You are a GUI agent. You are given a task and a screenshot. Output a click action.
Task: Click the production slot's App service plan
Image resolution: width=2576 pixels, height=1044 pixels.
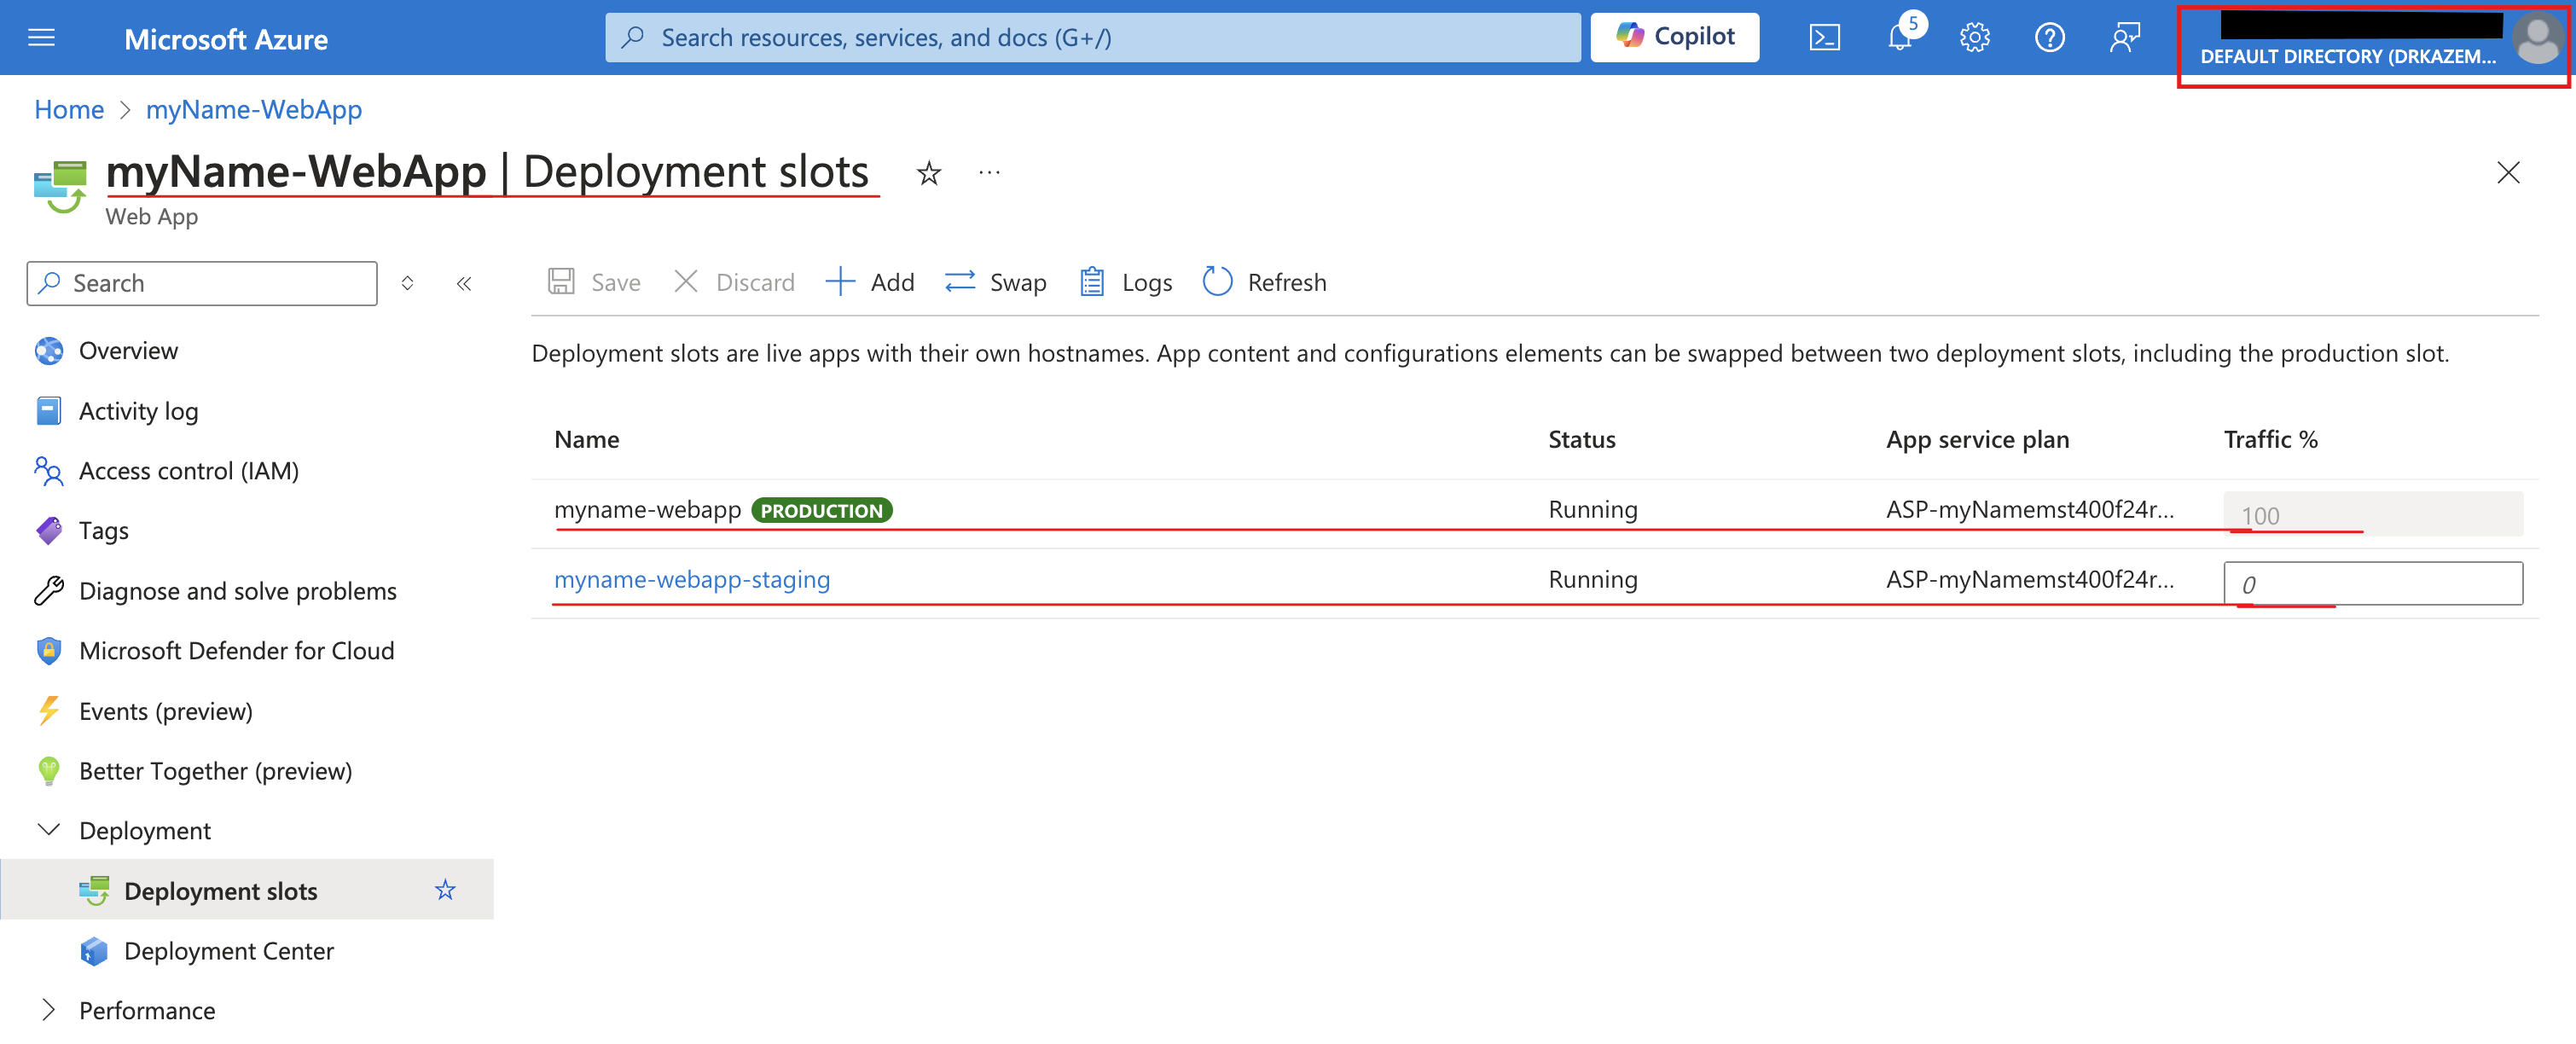[2030, 510]
